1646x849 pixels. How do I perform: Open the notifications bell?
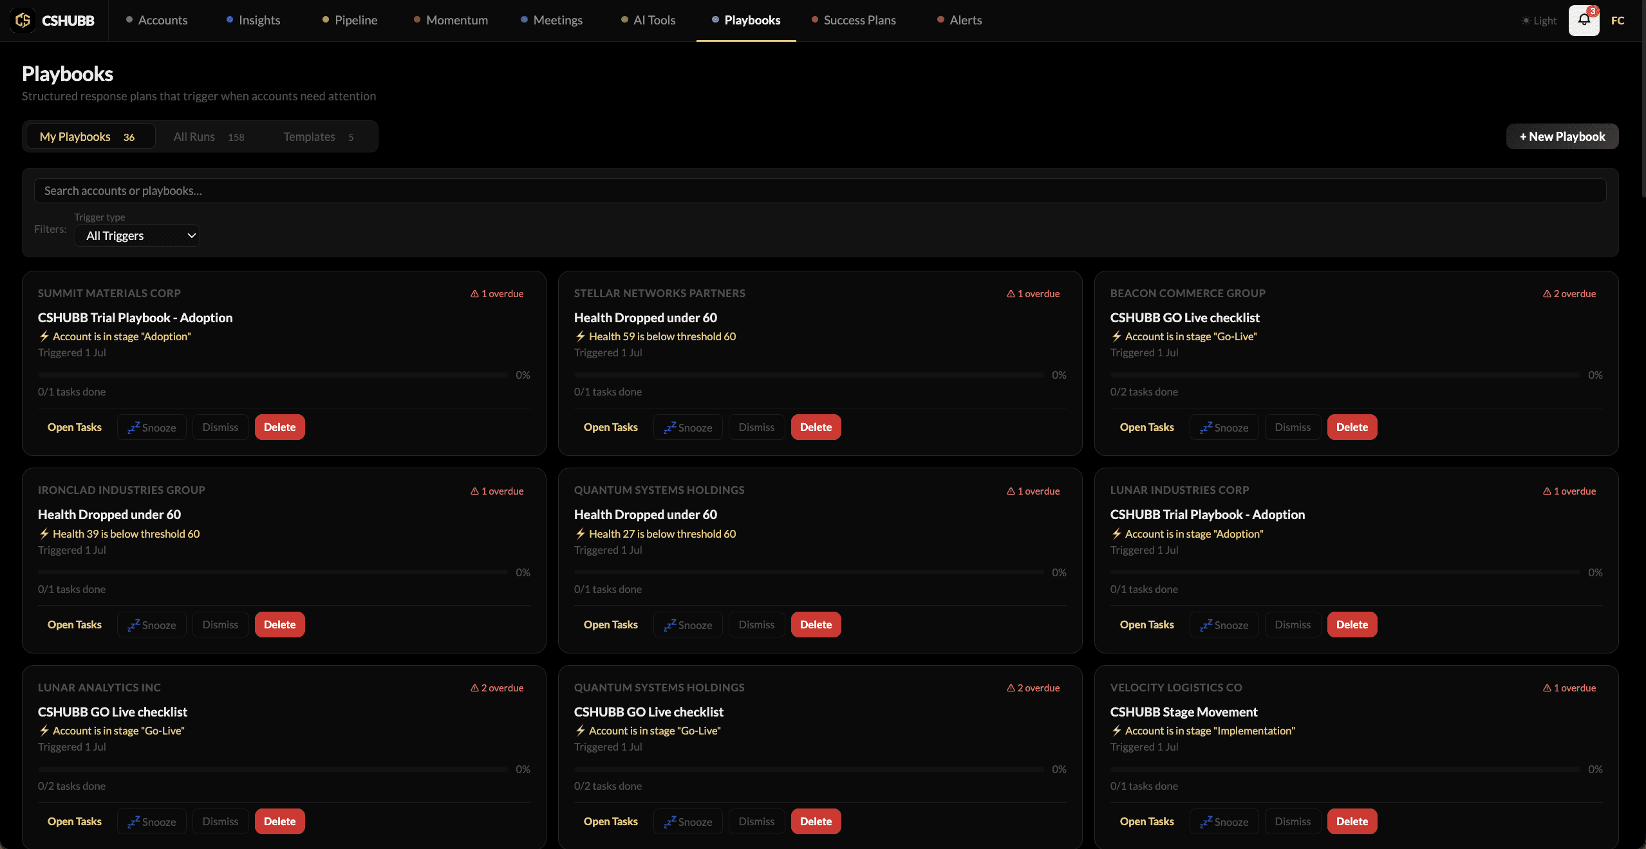(1584, 21)
